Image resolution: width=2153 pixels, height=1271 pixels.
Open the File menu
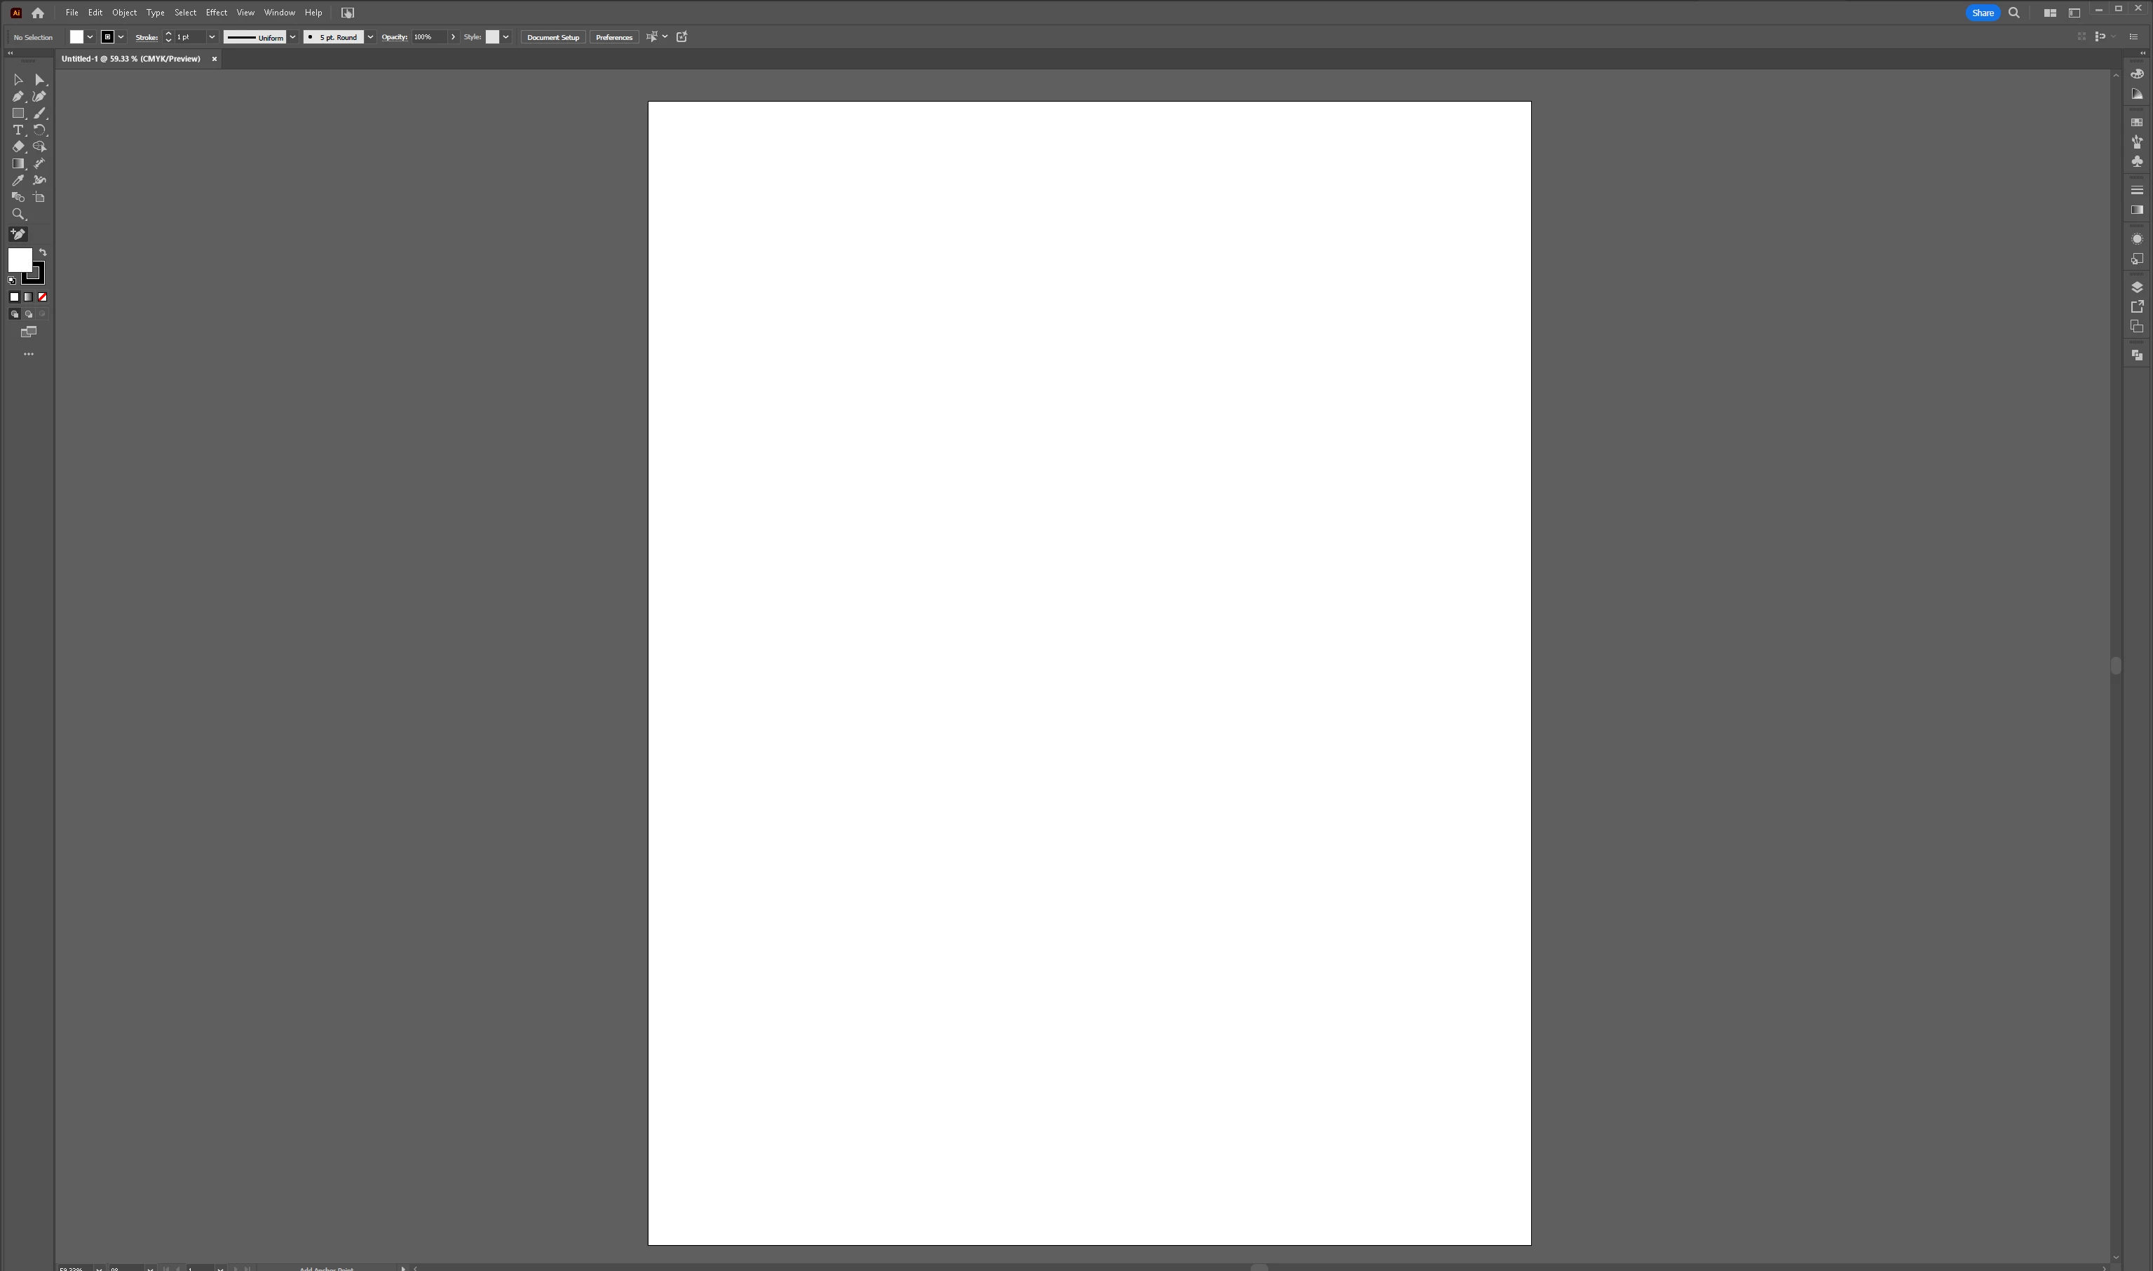pyautogui.click(x=72, y=13)
